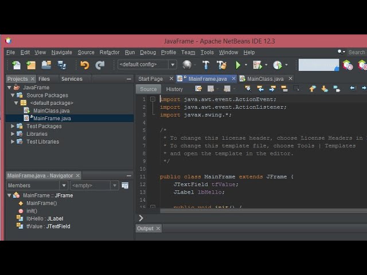The height and width of the screenshot is (275, 367).
Task: Click the Debug Project icon
Action: click(x=257, y=65)
